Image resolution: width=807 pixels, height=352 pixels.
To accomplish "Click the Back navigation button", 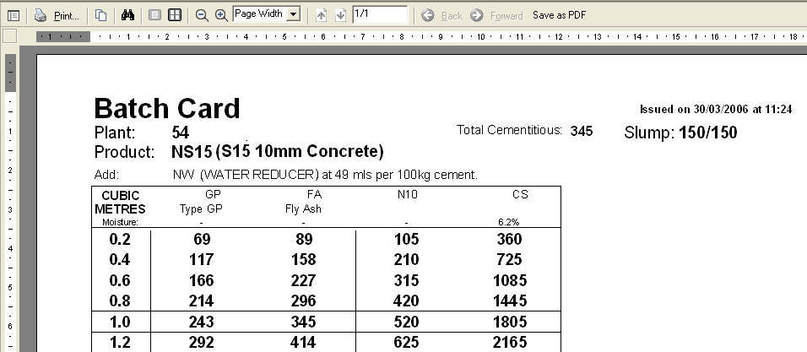I will [443, 15].
